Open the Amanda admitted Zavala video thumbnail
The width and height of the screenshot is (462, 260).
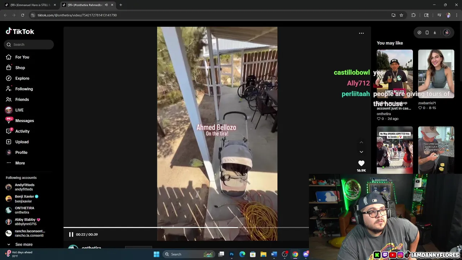coord(395,150)
